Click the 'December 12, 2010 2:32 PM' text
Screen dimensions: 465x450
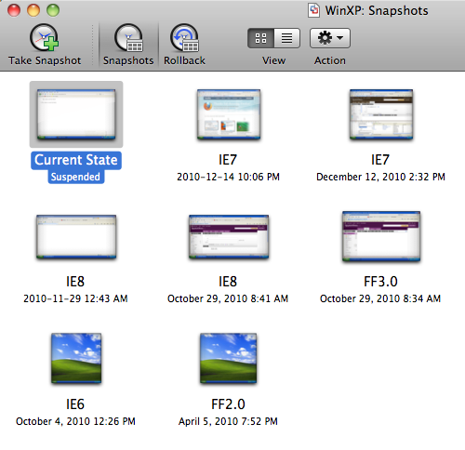(x=380, y=177)
